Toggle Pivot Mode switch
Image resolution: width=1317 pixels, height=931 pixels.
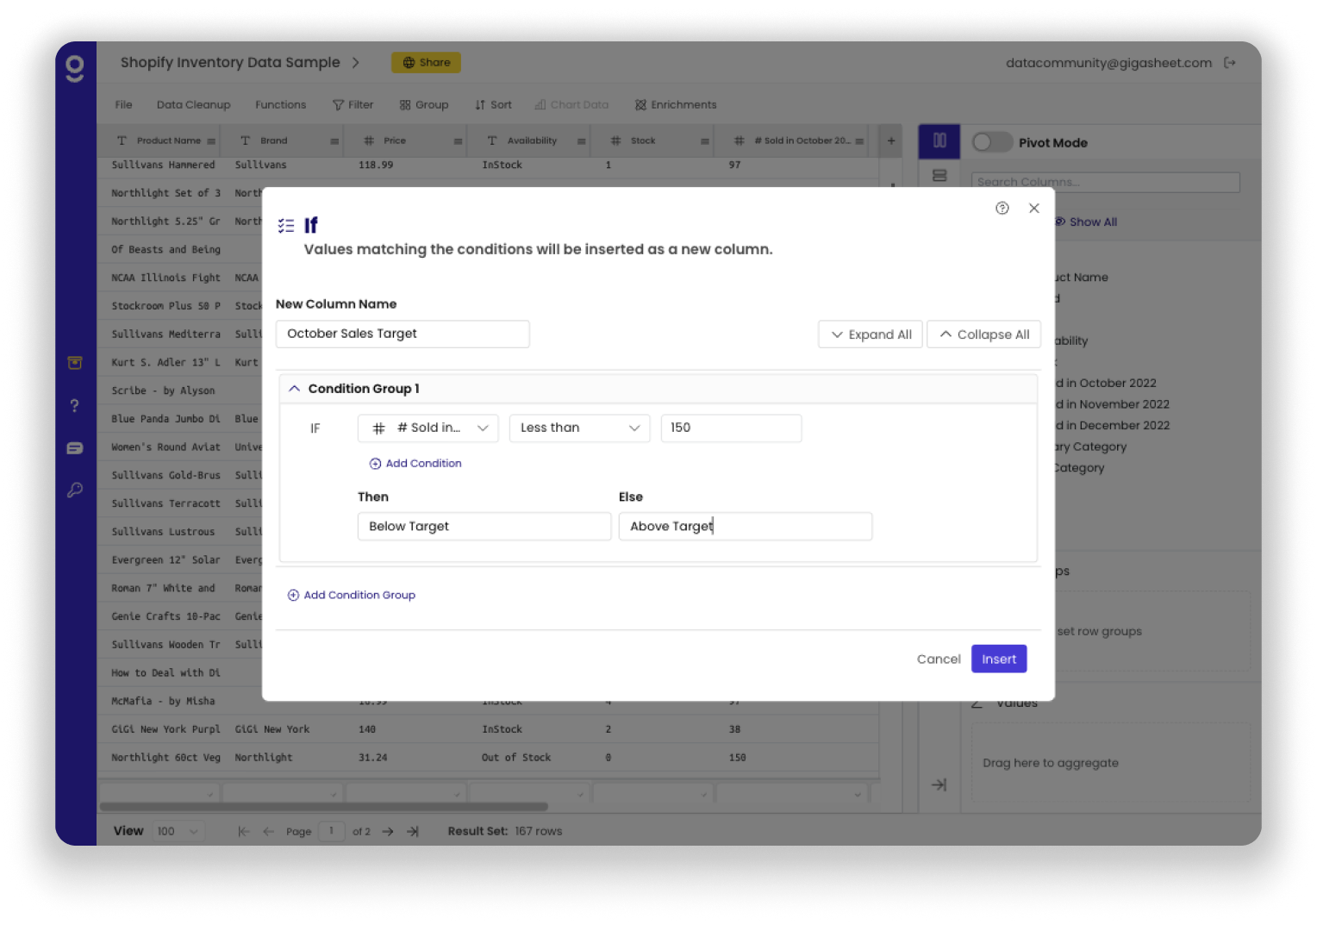click(x=991, y=142)
